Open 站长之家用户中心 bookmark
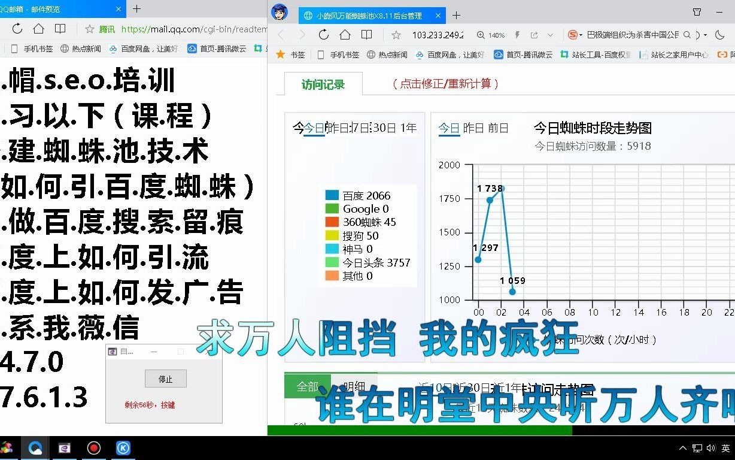The height and width of the screenshot is (460, 735). (x=675, y=54)
